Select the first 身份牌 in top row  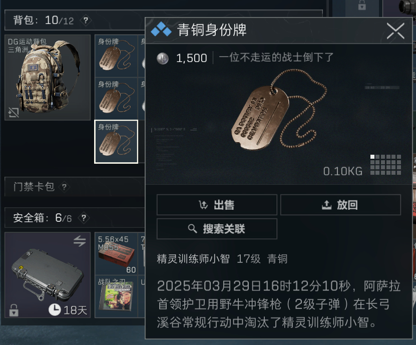click(x=116, y=56)
